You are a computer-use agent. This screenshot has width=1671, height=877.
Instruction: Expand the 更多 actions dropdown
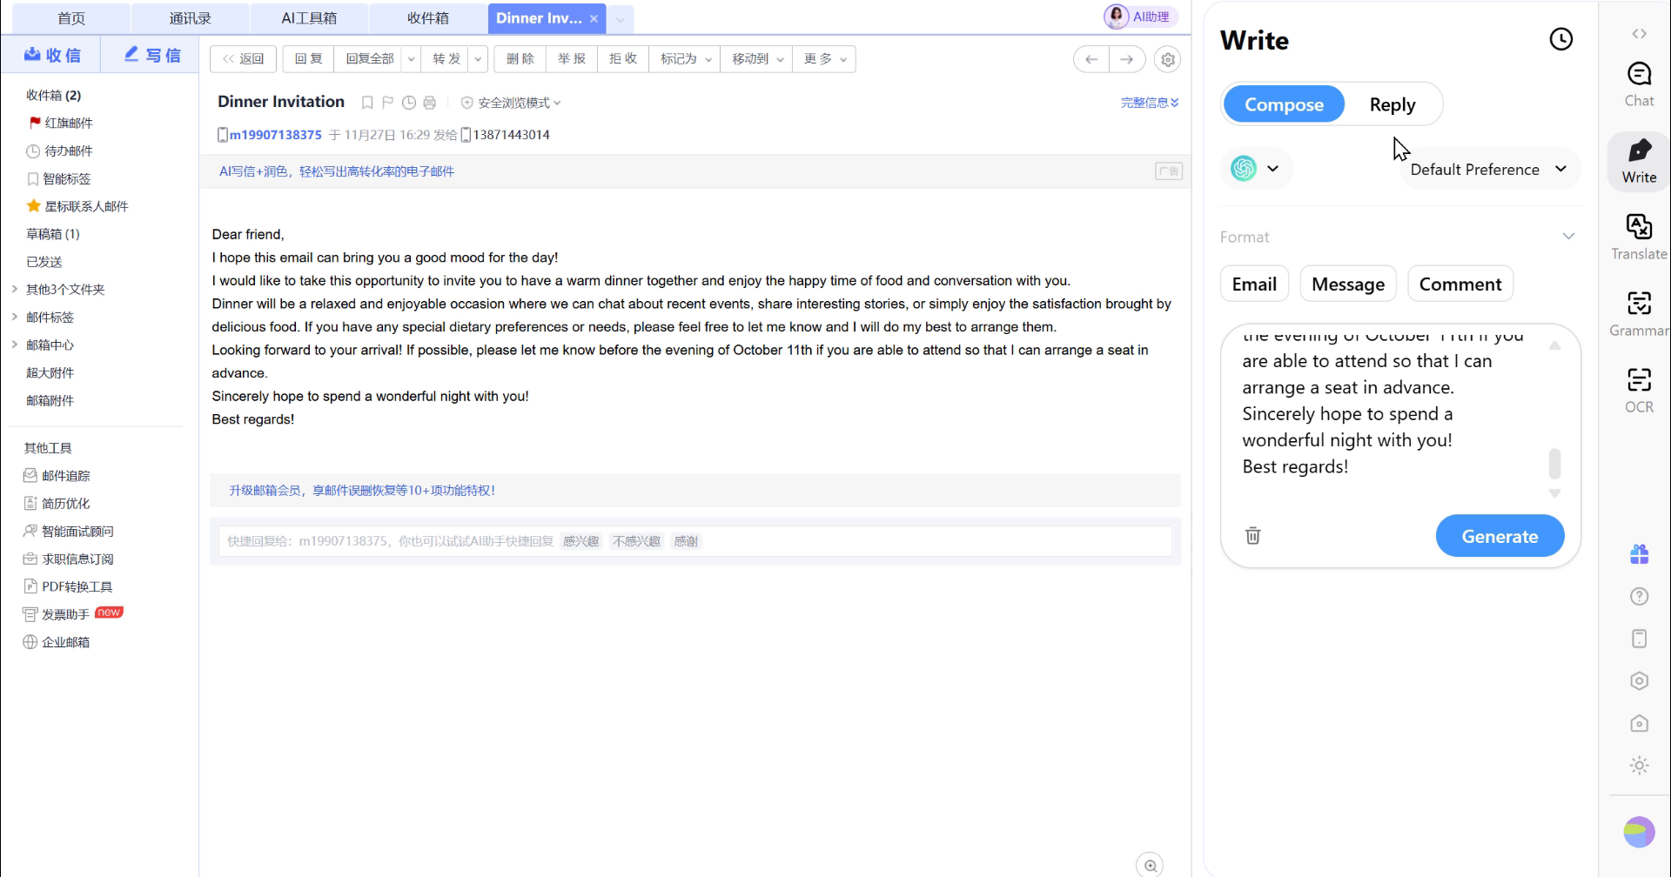point(823,59)
